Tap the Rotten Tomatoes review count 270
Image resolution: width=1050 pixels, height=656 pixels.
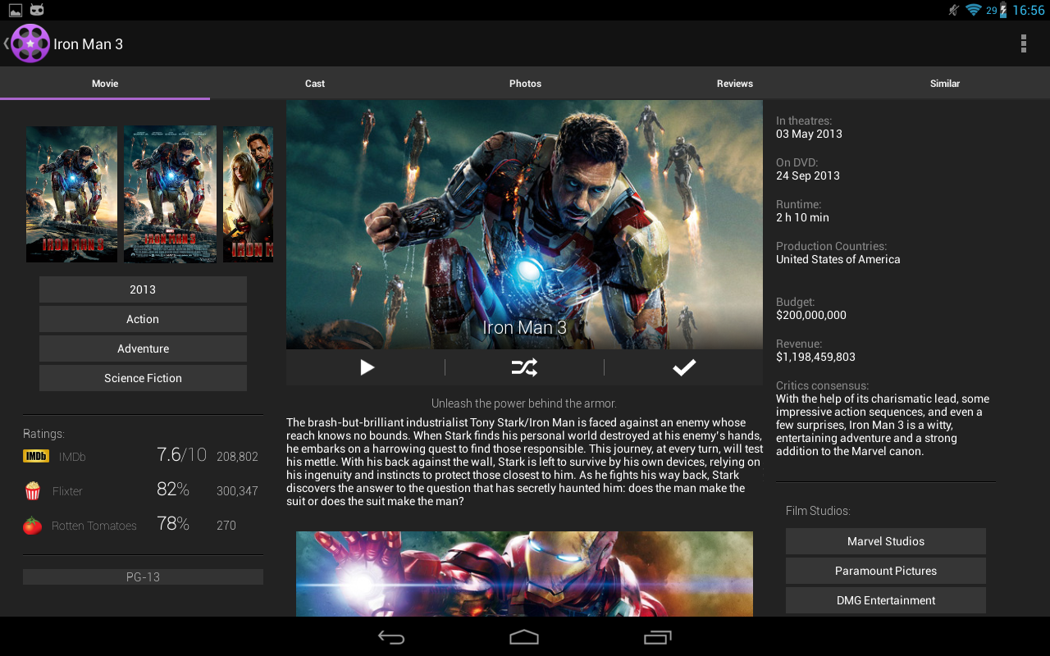click(x=226, y=526)
